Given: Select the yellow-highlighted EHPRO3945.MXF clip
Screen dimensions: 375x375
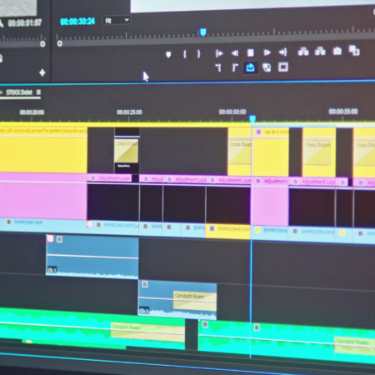Looking at the screenshot, I should pyautogui.click(x=227, y=231).
